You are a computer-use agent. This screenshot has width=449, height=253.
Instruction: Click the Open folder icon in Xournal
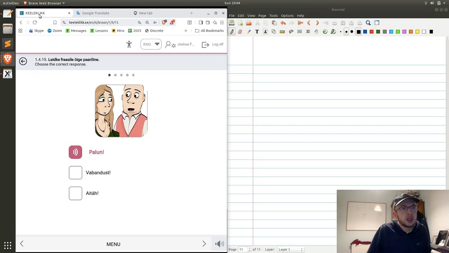point(249,23)
